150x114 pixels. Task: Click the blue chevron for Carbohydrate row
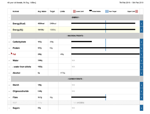[142, 42]
